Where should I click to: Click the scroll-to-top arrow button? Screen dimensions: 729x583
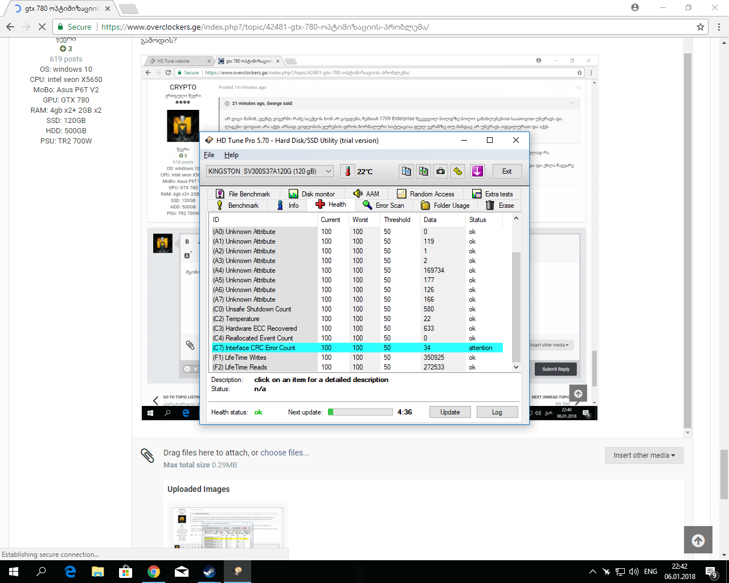(698, 540)
